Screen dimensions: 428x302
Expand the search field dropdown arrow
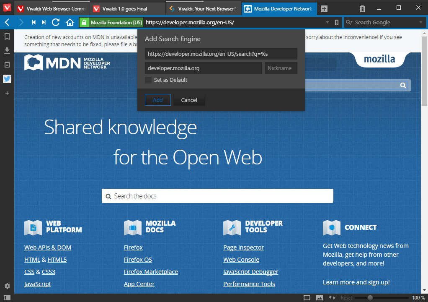coord(421,22)
